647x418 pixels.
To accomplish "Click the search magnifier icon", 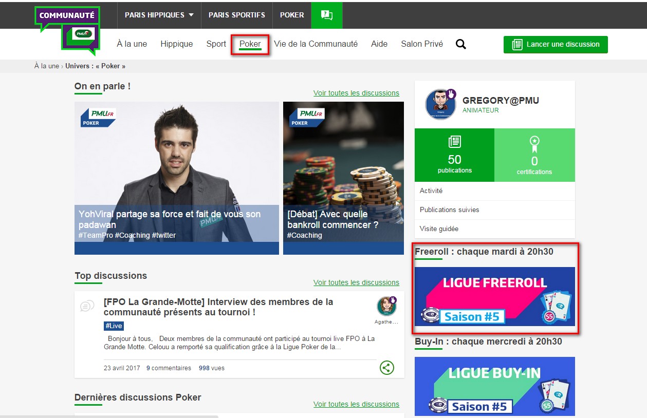I will (461, 44).
